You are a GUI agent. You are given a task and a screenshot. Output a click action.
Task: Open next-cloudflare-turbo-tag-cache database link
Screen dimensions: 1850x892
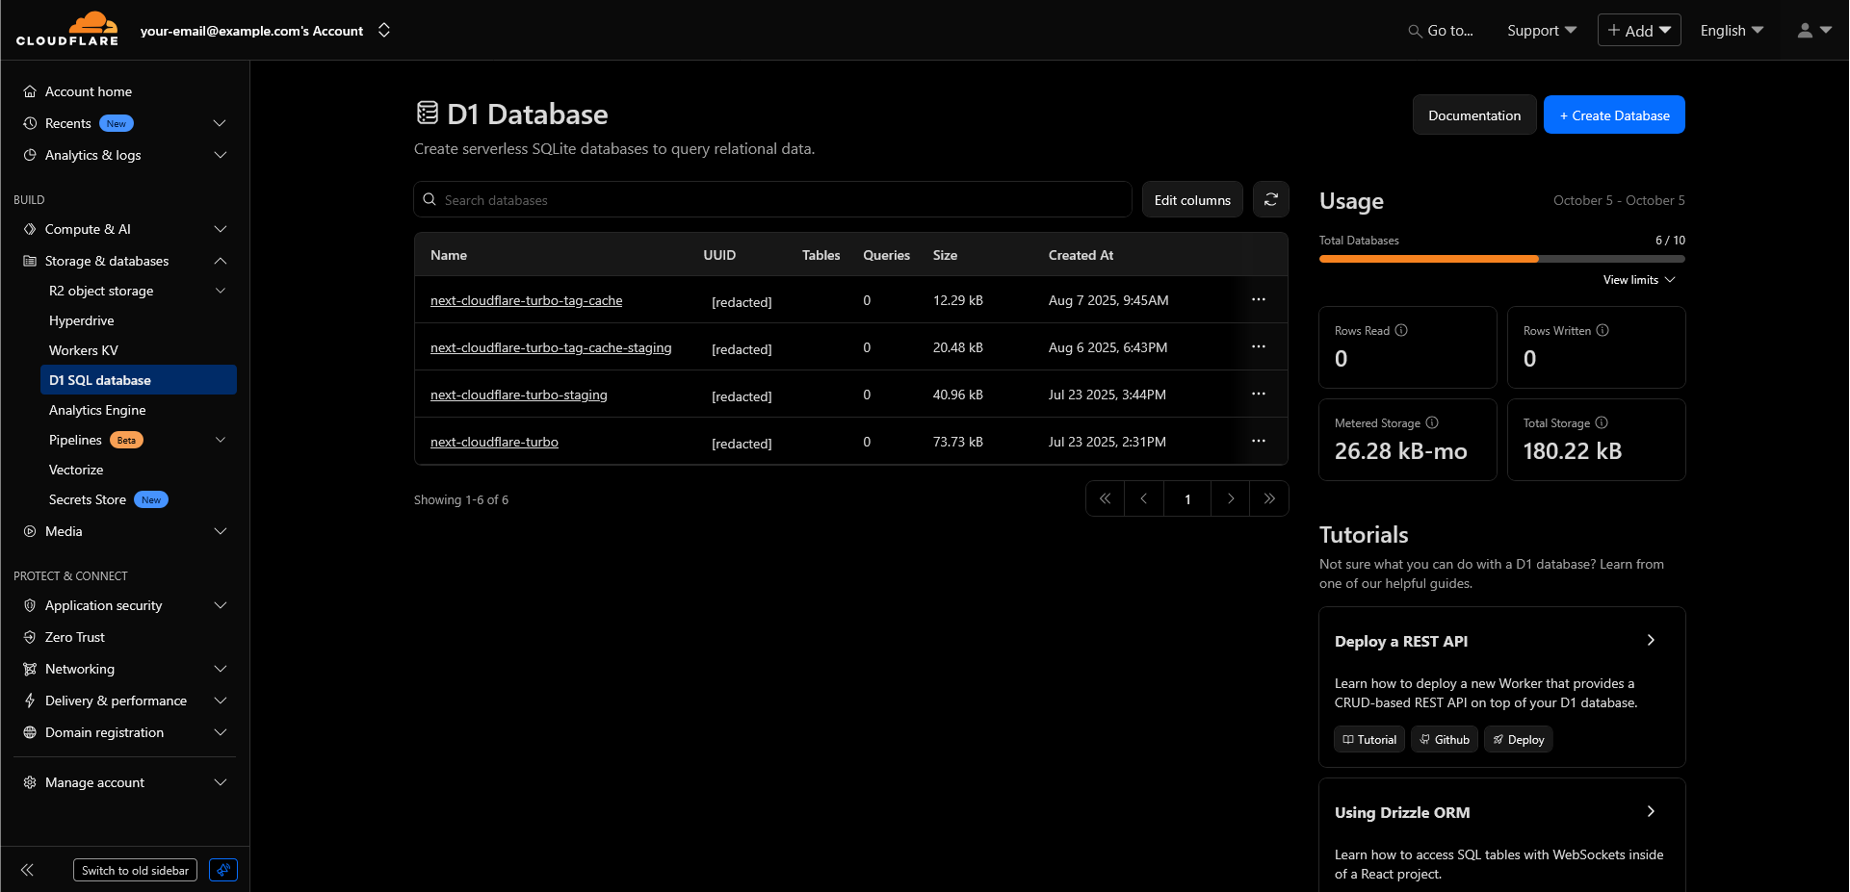pos(526,300)
